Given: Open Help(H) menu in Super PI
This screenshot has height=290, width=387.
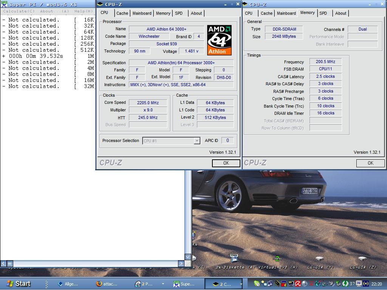Looking at the screenshot, I should (x=84, y=11).
